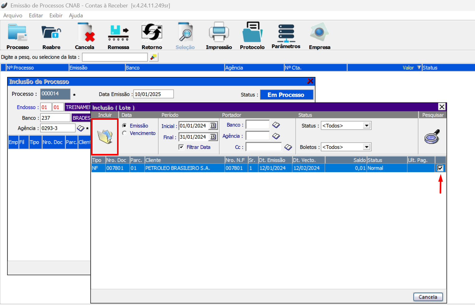This screenshot has height=305, width=475.
Task: Open the Reabre tool
Action: coord(51,34)
